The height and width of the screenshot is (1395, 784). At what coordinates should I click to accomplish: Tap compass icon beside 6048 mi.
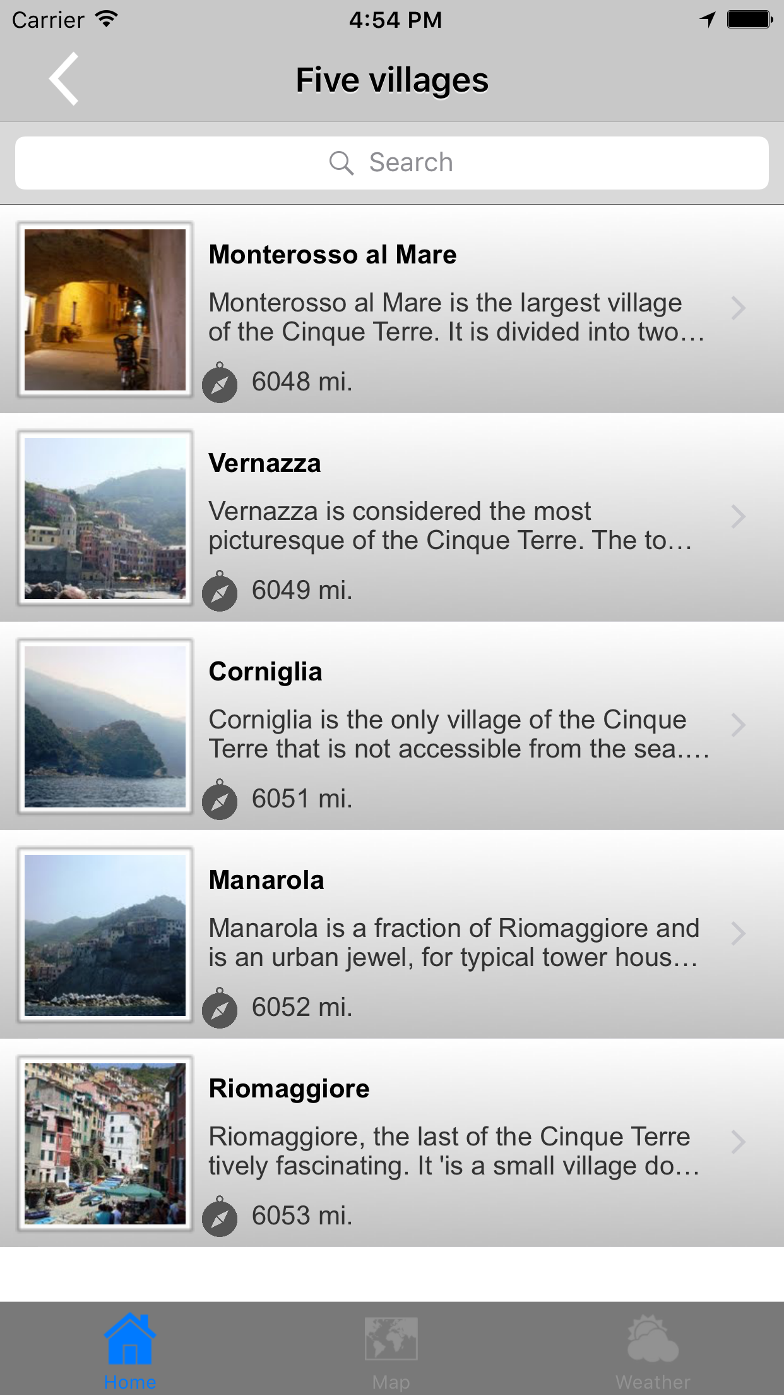(x=220, y=383)
